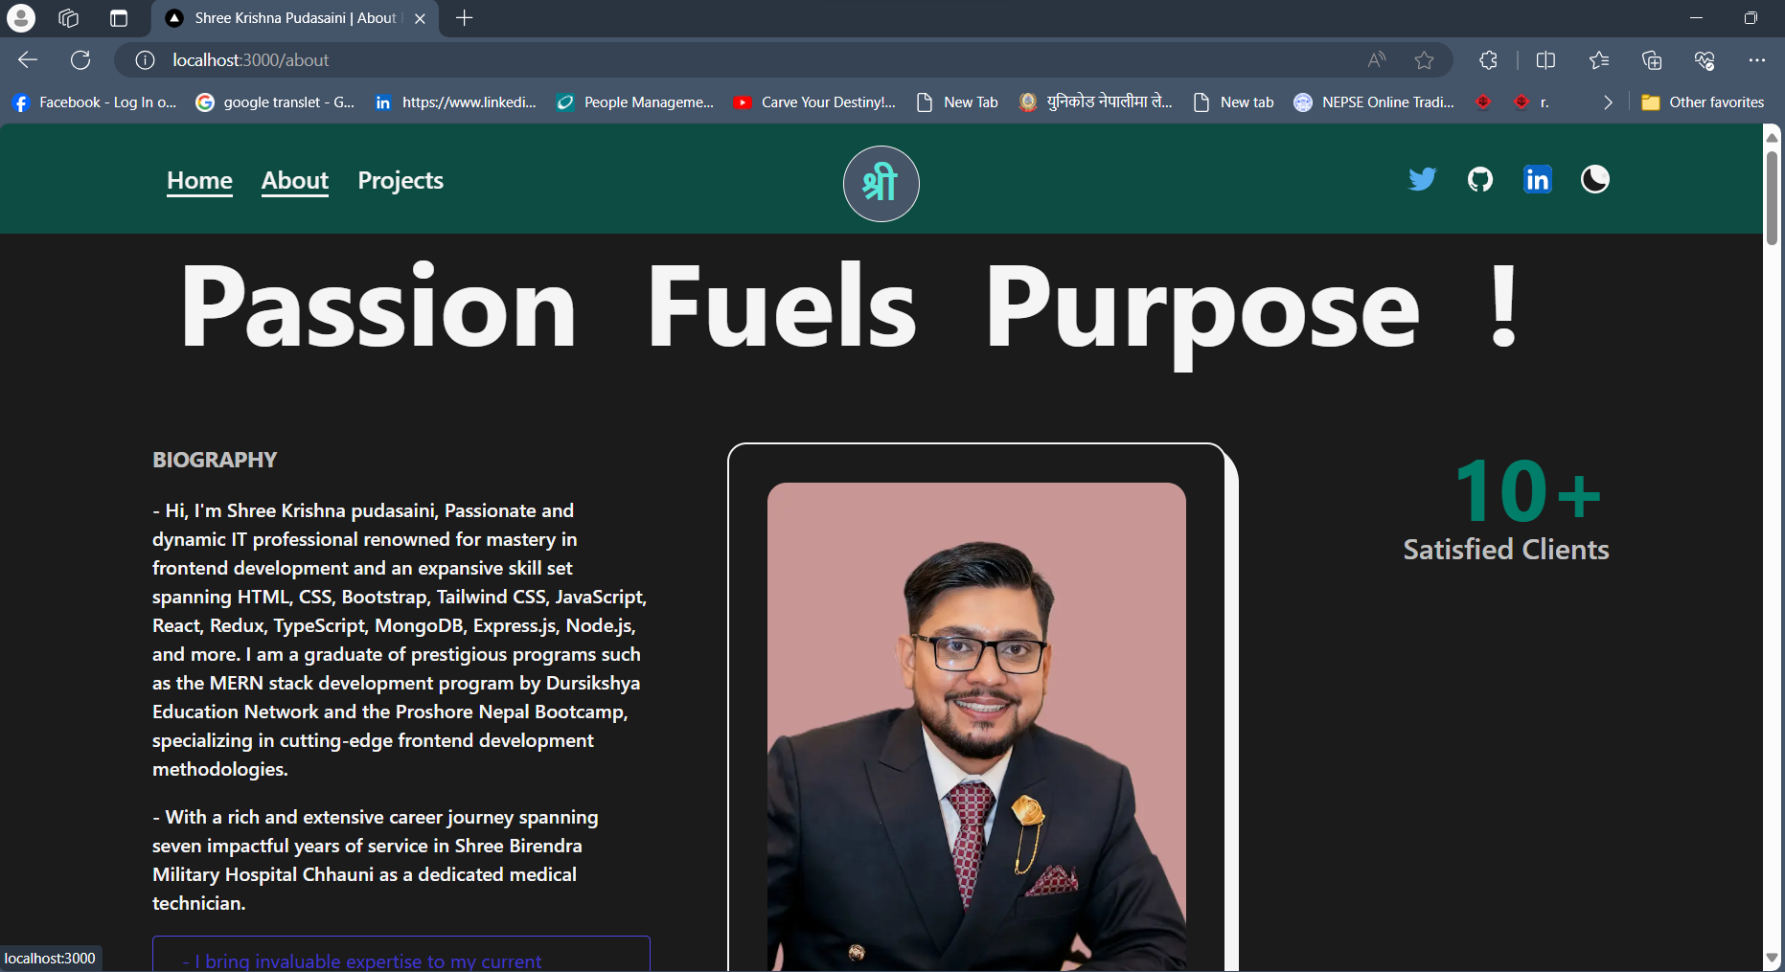Open the Collections icon

1652,60
